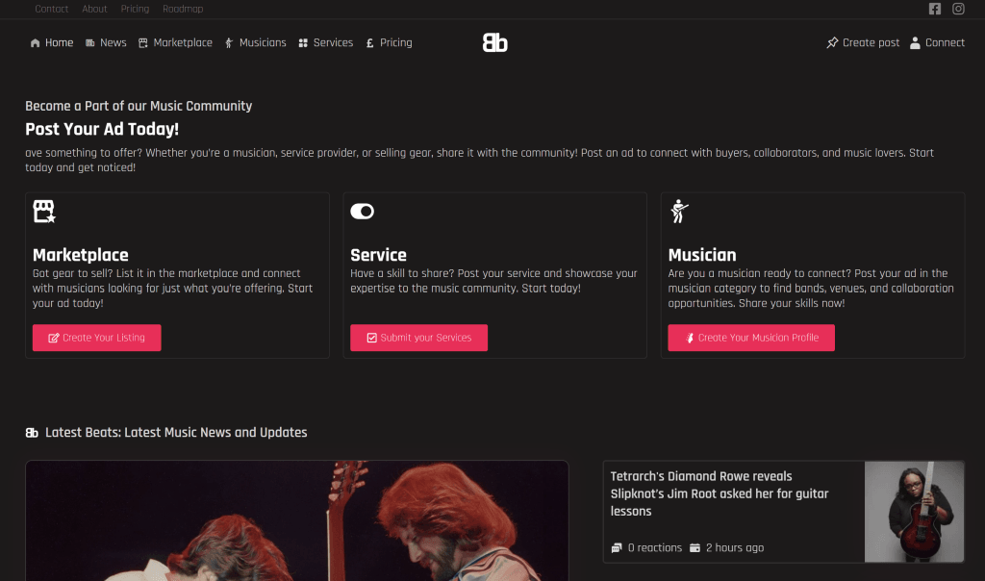Select Services in the navigation bar

pyautogui.click(x=333, y=42)
